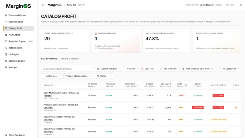The width and height of the screenshot is (245, 138).
Task: Select Catalog Profit in sidebar
Action: pos(19,28)
